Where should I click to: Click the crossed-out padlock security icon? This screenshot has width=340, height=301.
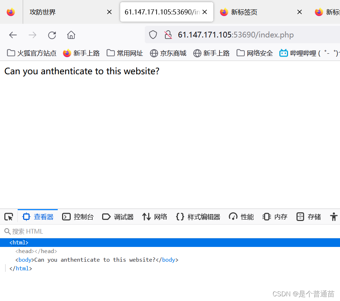pyautogui.click(x=168, y=34)
